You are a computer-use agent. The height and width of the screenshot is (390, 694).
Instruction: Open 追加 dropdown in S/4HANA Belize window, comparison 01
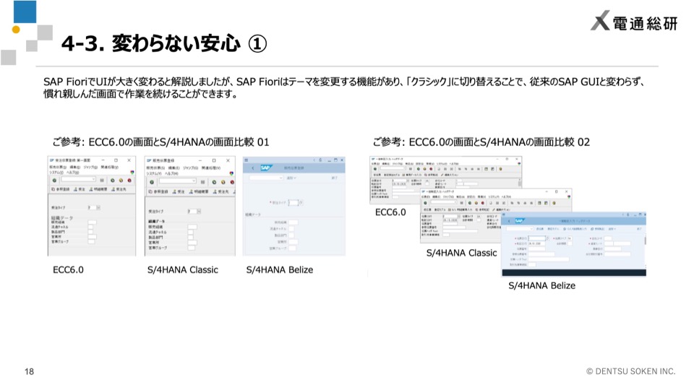[291, 178]
